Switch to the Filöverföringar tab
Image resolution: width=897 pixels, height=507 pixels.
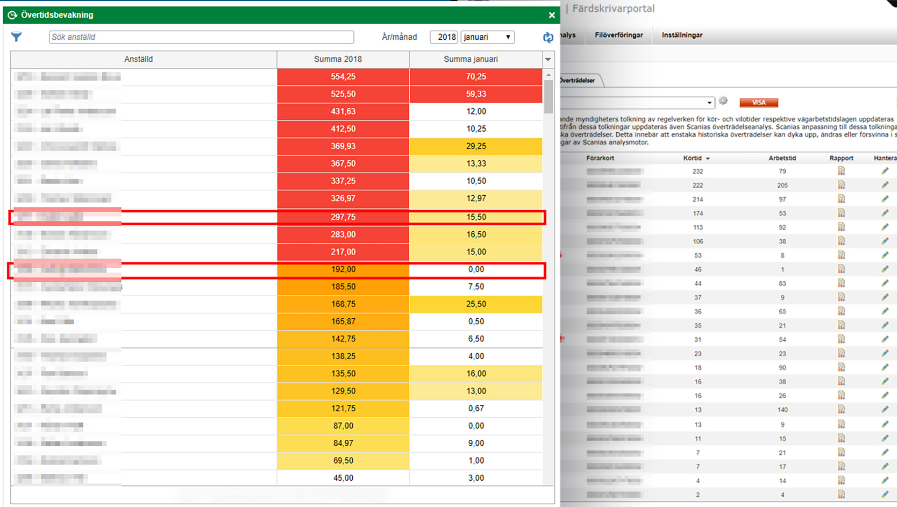[x=618, y=35]
